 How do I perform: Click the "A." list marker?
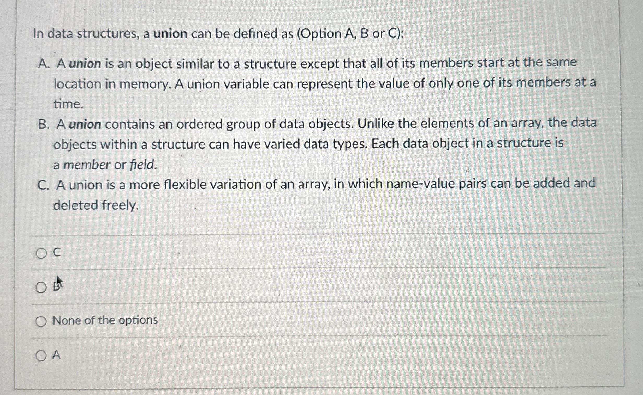[x=44, y=64]
